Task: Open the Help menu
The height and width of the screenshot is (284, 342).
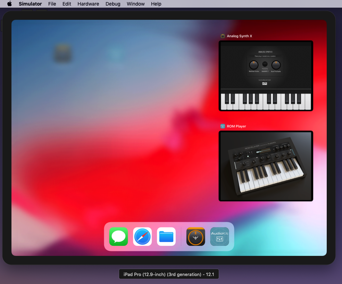Action: (x=156, y=4)
